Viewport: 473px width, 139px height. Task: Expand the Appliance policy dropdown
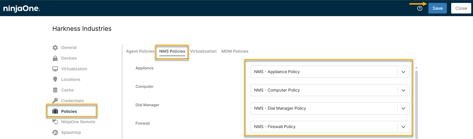click(x=403, y=72)
